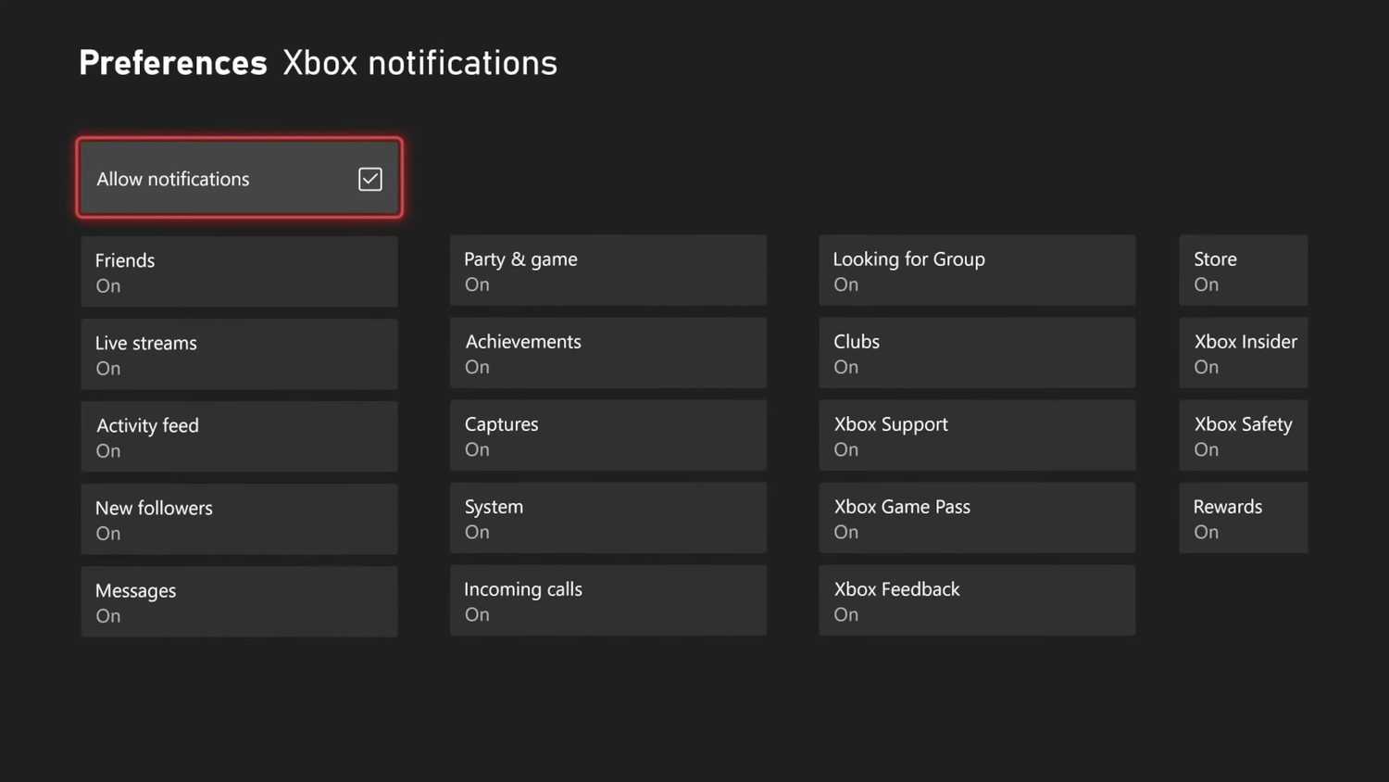Turn off Activity feed notifications
Screen dimensions: 1389x782
tap(239, 435)
